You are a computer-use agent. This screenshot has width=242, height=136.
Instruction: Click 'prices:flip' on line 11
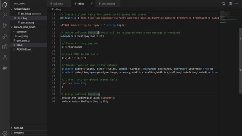pyautogui.click(x=68, y=18)
